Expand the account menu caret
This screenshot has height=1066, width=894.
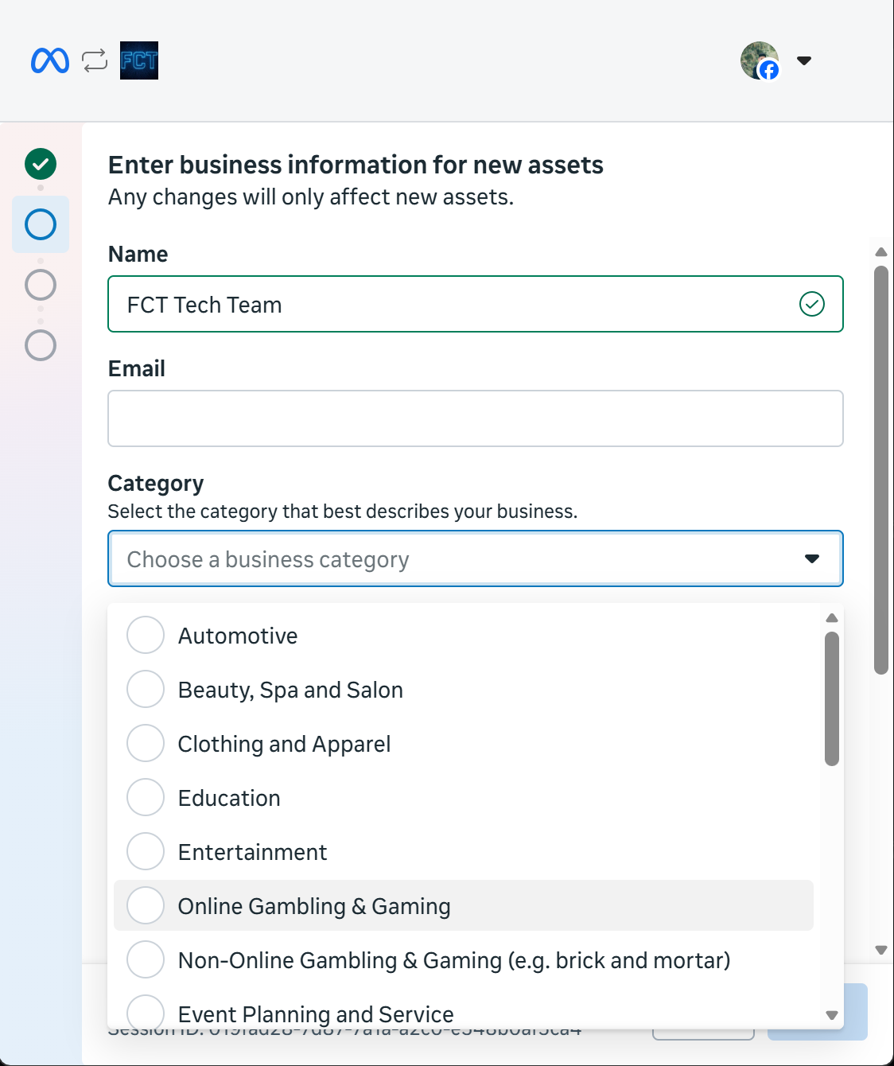coord(804,60)
